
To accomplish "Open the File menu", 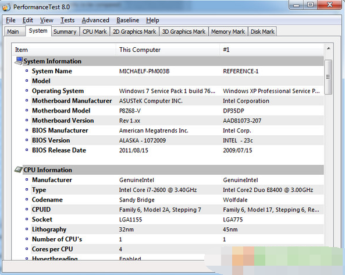I will tap(10, 20).
